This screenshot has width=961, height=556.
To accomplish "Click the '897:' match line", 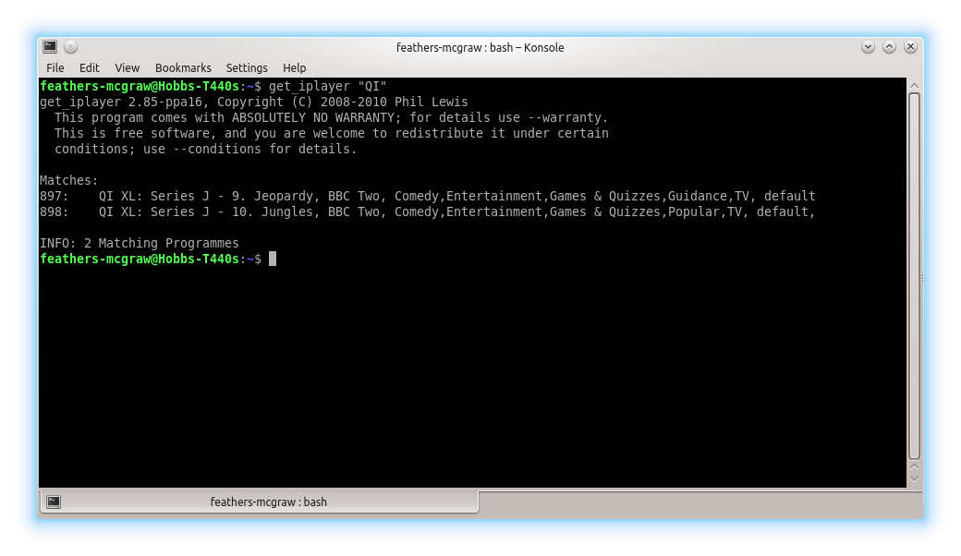I will [x=427, y=196].
